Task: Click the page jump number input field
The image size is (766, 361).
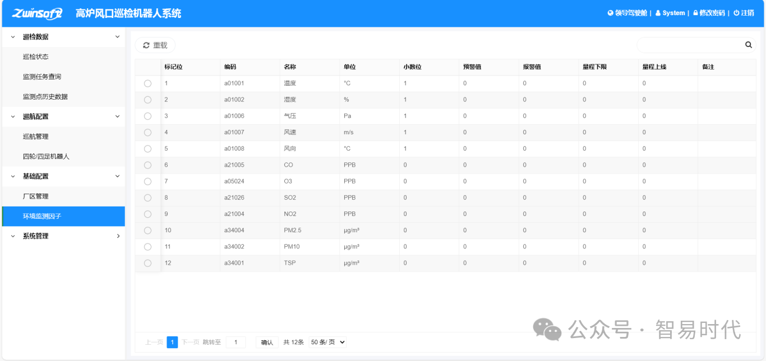Action: click(x=236, y=342)
